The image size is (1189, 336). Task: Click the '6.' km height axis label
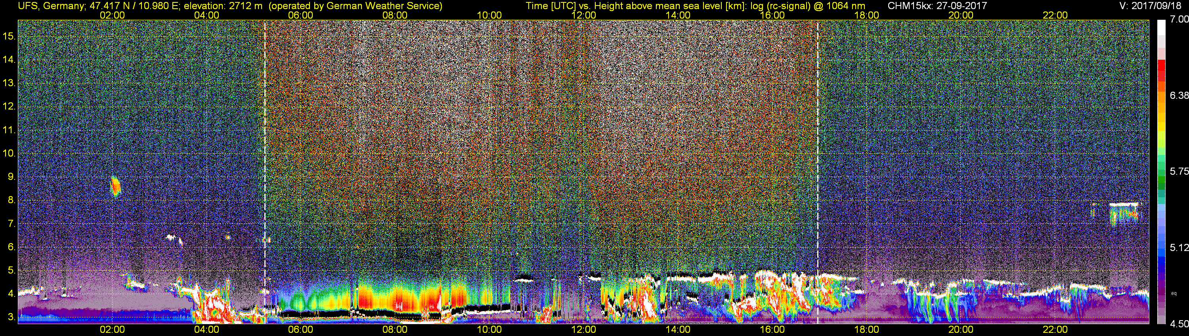point(11,247)
